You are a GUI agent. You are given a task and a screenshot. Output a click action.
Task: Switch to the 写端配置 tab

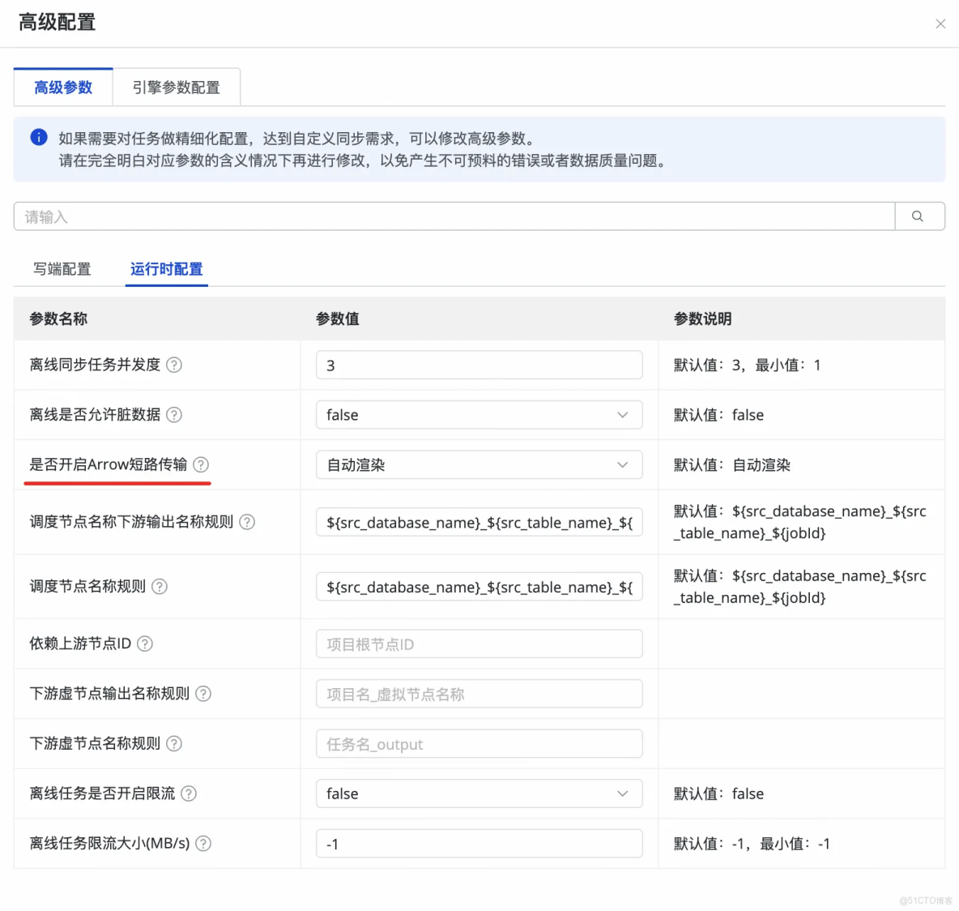click(x=62, y=269)
